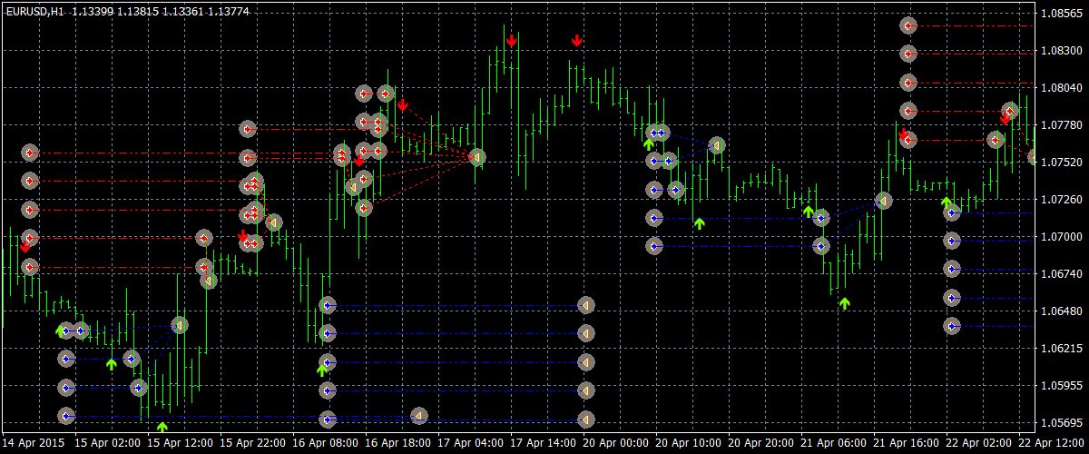This screenshot has width=1089, height=454.
Task: Select close marker ending the blue line near 16 Apr 18:00
Action: coord(418,416)
